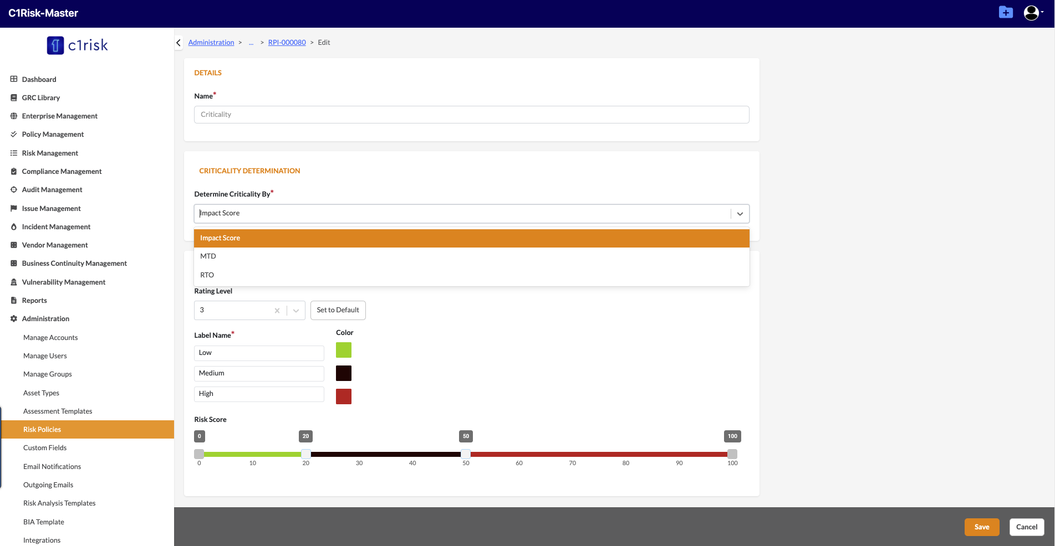Select Impact Score option in dropdown list
The width and height of the screenshot is (1055, 546).
pos(471,238)
